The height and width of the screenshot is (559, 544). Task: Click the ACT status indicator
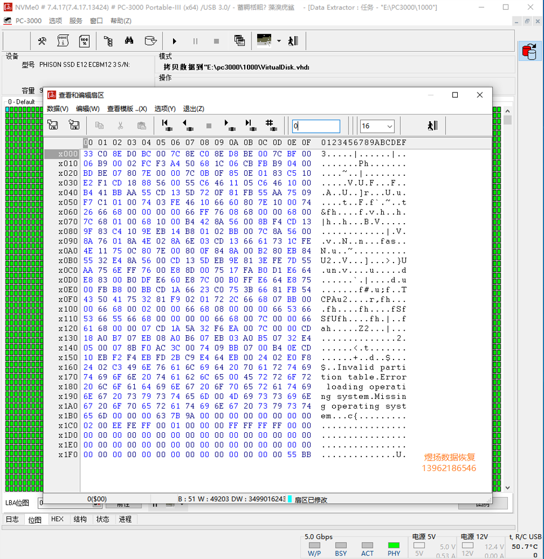click(x=367, y=545)
